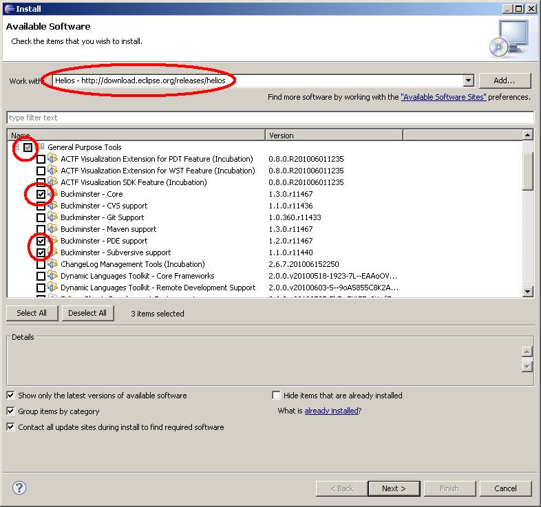541x507 pixels.
Task: Click the software list scroll up arrow
Action: click(x=527, y=136)
